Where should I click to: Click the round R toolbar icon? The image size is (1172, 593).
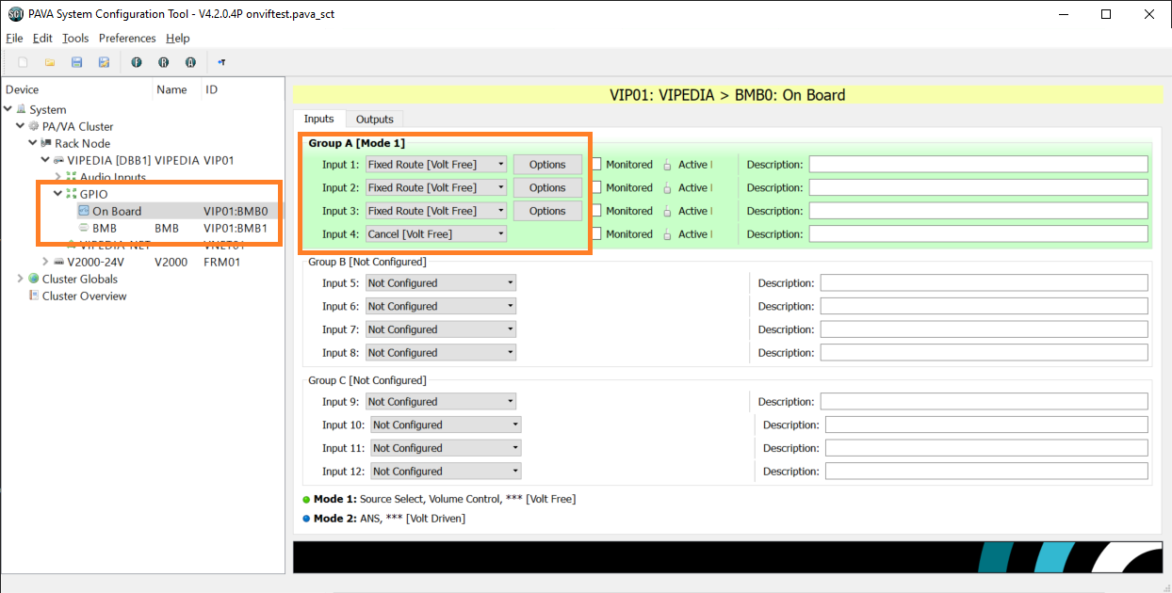pos(163,62)
